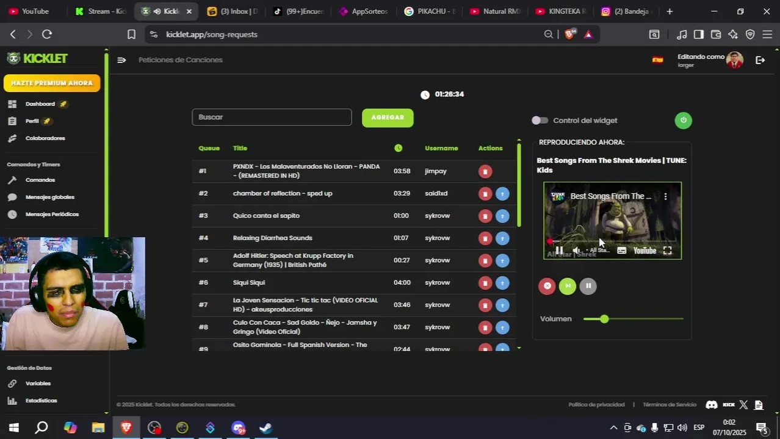780x439 pixels.
Task: Open Kick link in the footer
Action: pyautogui.click(x=729, y=405)
